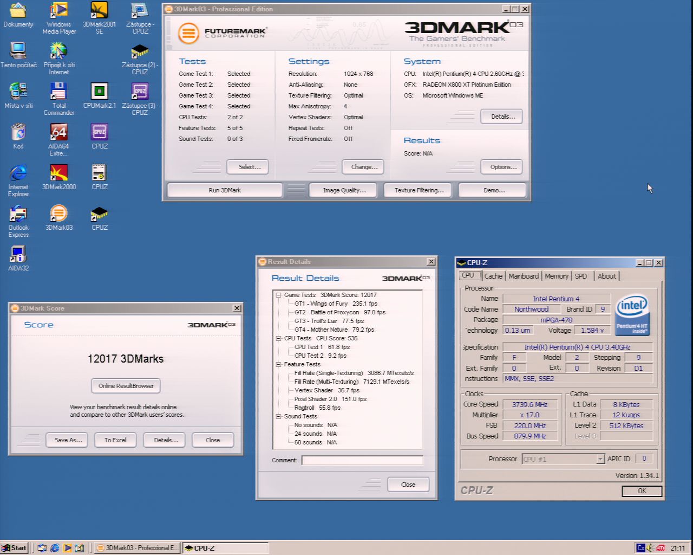
Task: Select the Zástupce (3) - CPUZ shortcut
Action: (x=140, y=99)
